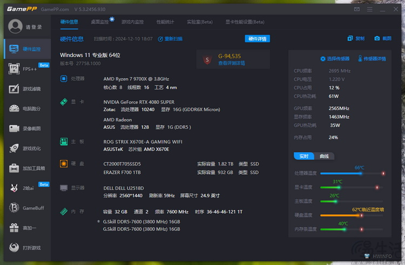Click the 2695 MHz CPU frequency value
This screenshot has height=265, width=405.
tap(340, 71)
